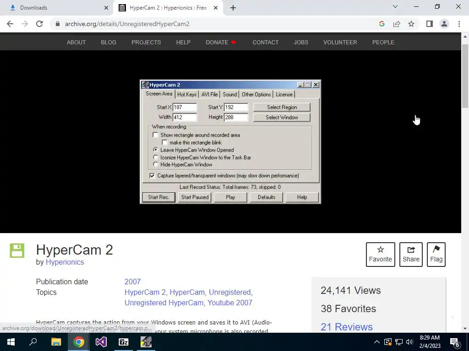
Task: Expand the tab search chevron
Action: coord(395,6)
